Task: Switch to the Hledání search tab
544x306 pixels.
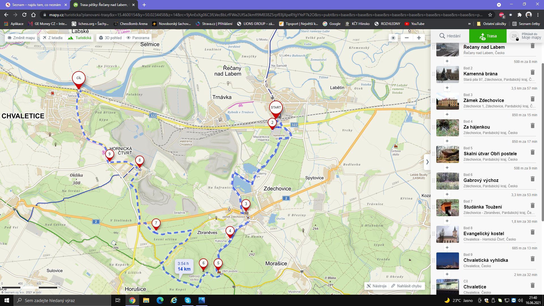Action: [x=450, y=36]
